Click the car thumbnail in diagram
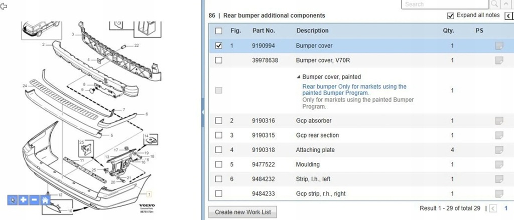Viewport: 514px width, 220px height. [x=41, y=30]
